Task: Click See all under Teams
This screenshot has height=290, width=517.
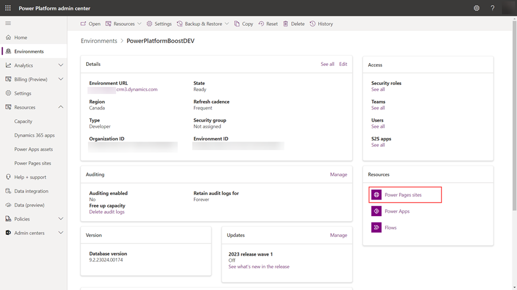Action: tap(378, 108)
